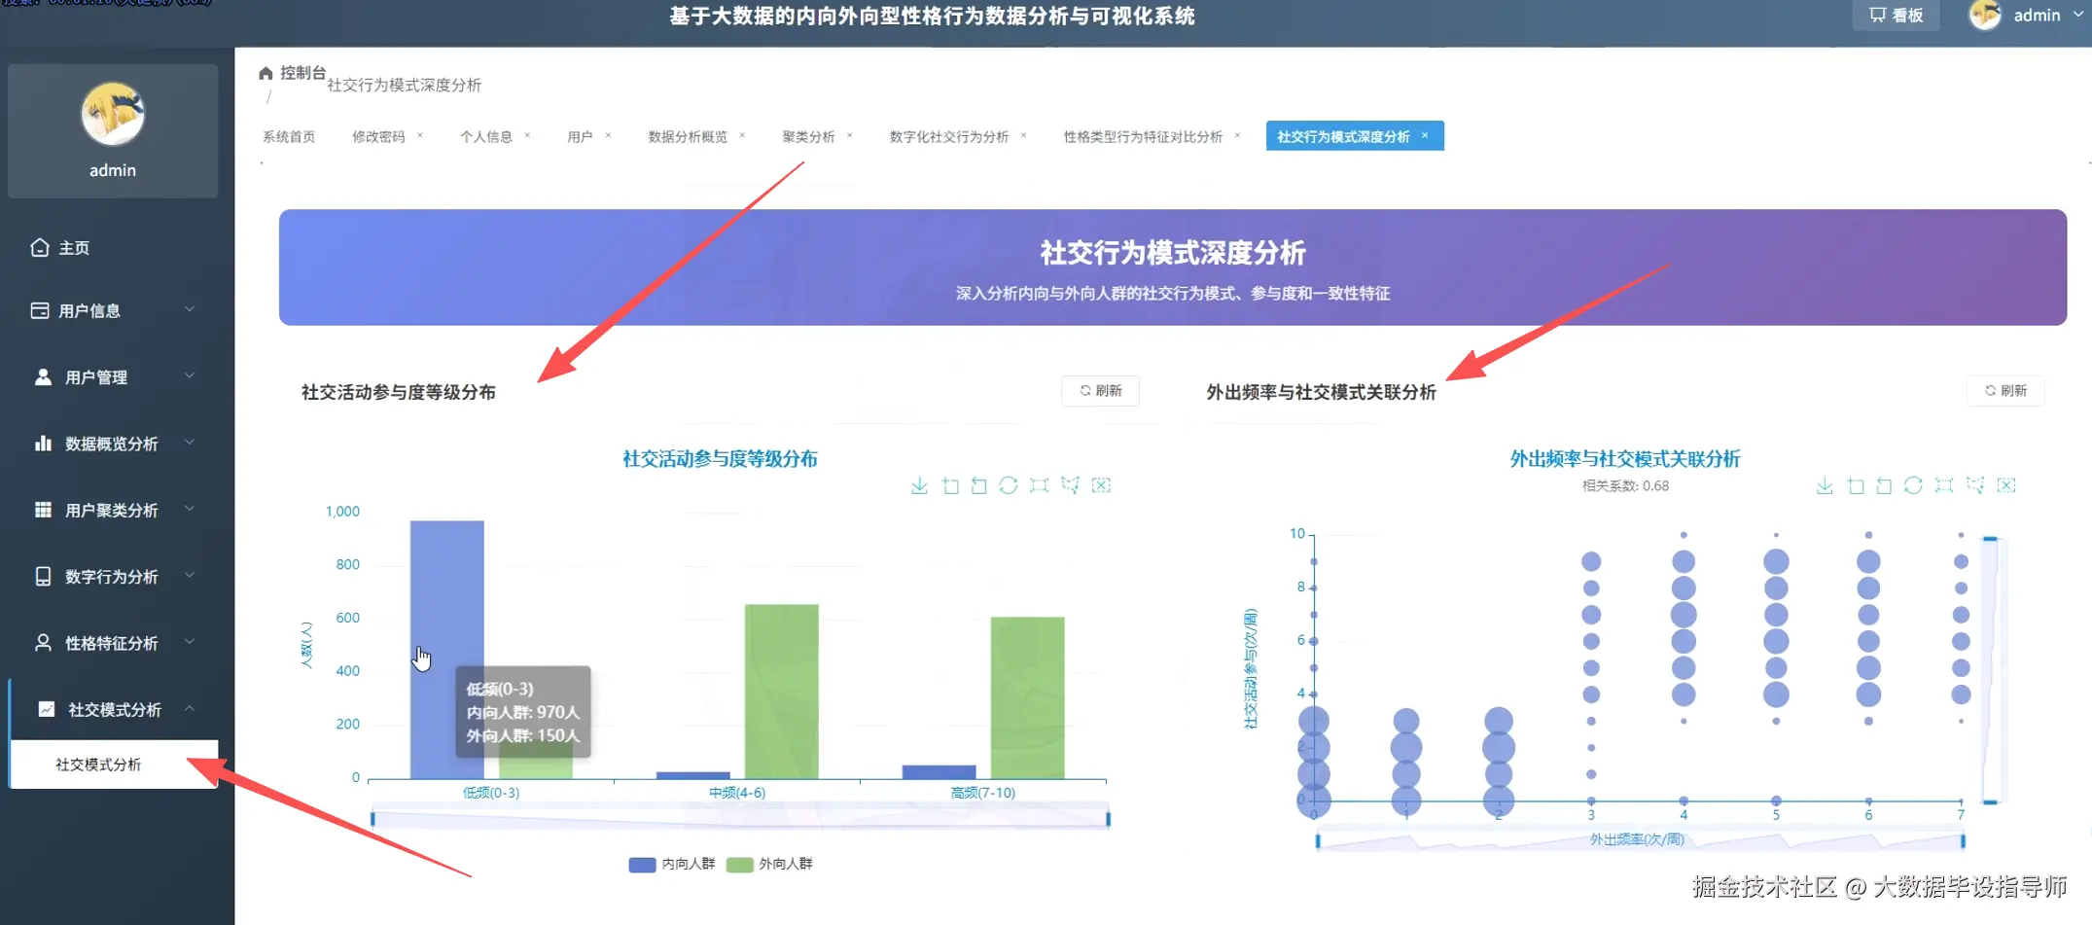Close the 数字化社交行为分析 tab

1024,136
